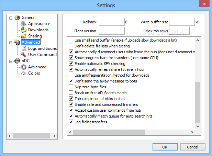
Task: Open the Colors settings page
Action: (34, 73)
